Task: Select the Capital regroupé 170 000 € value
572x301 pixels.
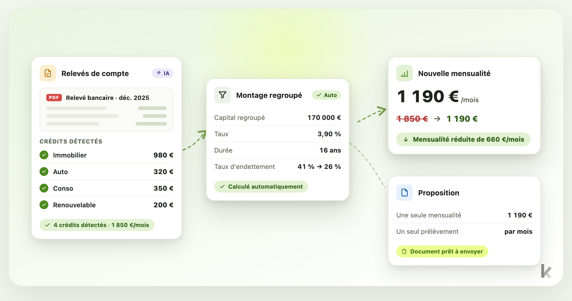Action: pyautogui.click(x=324, y=118)
